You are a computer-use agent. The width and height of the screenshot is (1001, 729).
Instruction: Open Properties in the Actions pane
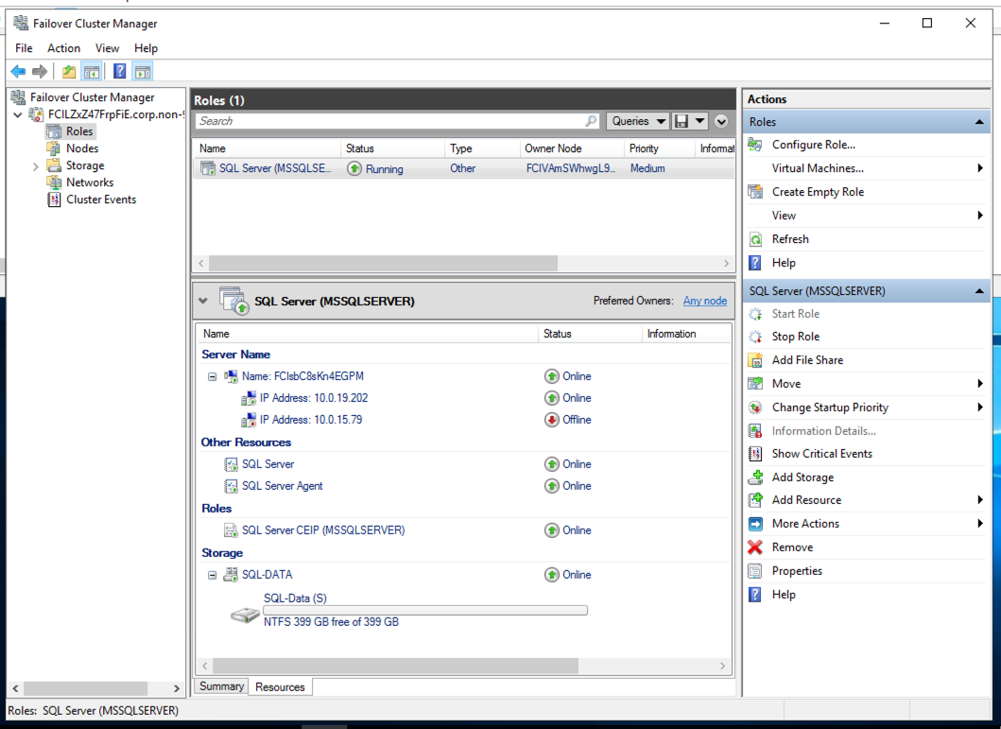797,571
